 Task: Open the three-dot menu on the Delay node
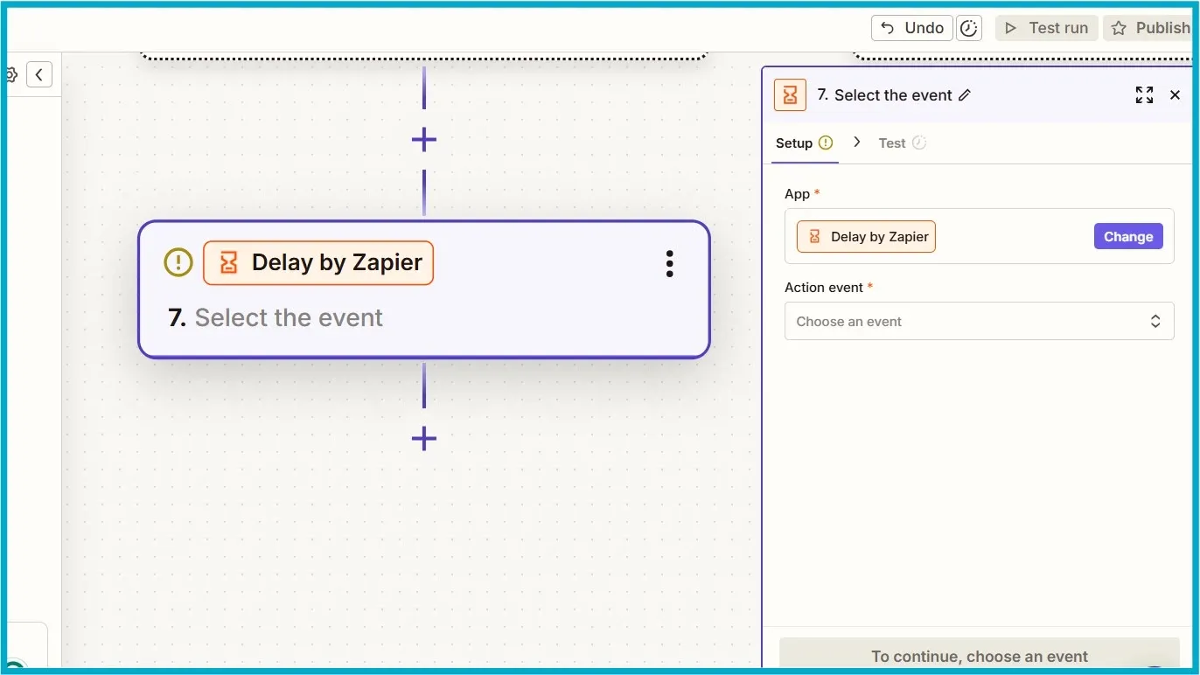click(x=668, y=262)
